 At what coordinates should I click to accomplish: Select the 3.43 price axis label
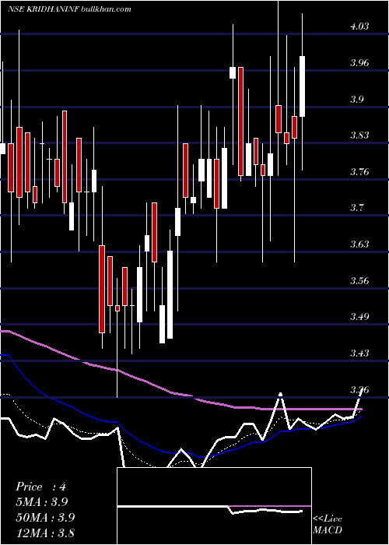pos(359,353)
